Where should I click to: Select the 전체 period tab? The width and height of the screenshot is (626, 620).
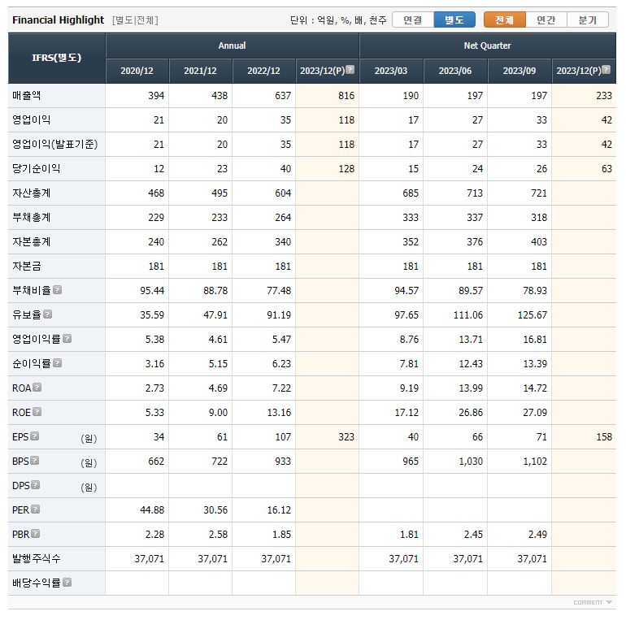[505, 20]
